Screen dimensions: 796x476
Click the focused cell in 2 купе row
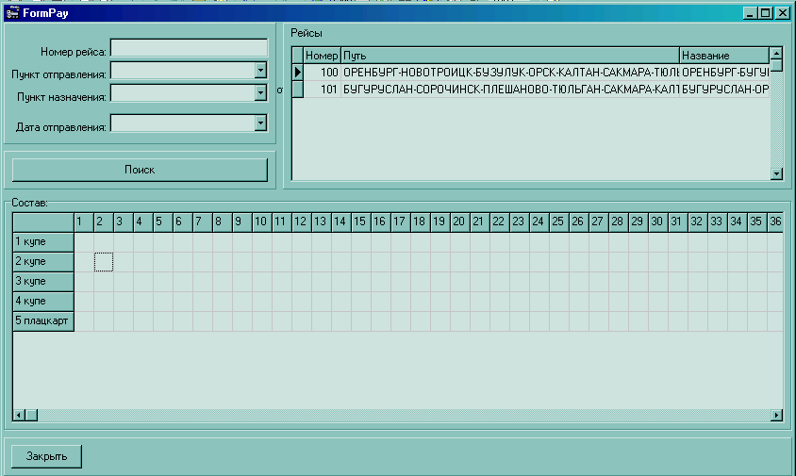pos(104,262)
